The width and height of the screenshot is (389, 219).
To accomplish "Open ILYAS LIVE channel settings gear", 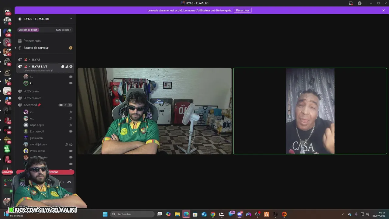I will click(71, 67).
